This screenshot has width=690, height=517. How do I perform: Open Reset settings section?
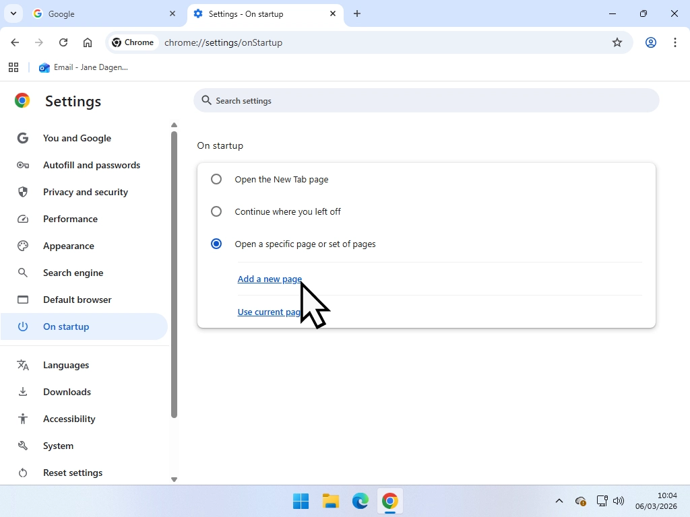(x=84, y=473)
